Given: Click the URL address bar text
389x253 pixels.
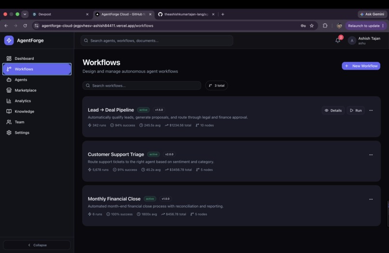Looking at the screenshot, I should pyautogui.click(x=97, y=26).
